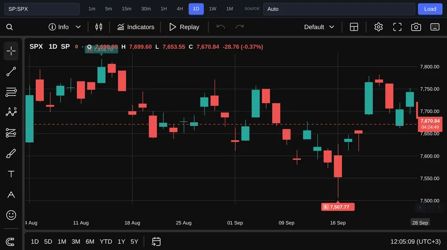Open the symbol search magnifier

[x=9, y=27]
